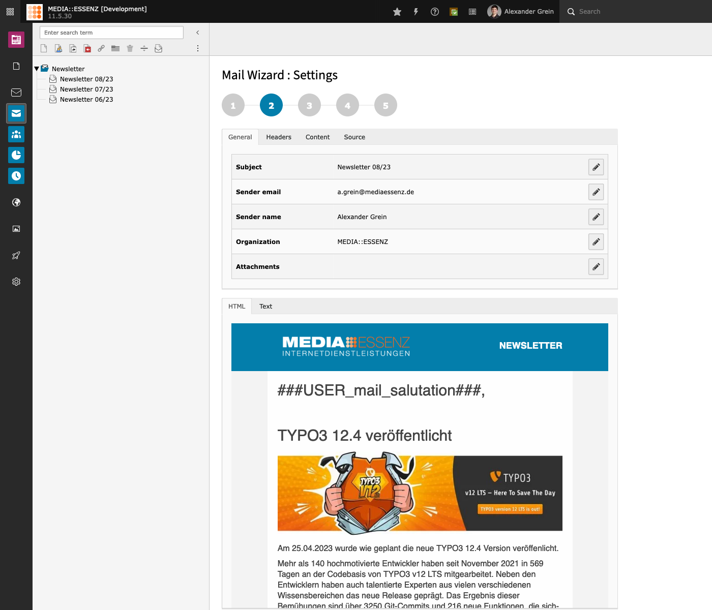Open the outlined envelope mail module
This screenshot has height=610, width=712.
(x=16, y=93)
